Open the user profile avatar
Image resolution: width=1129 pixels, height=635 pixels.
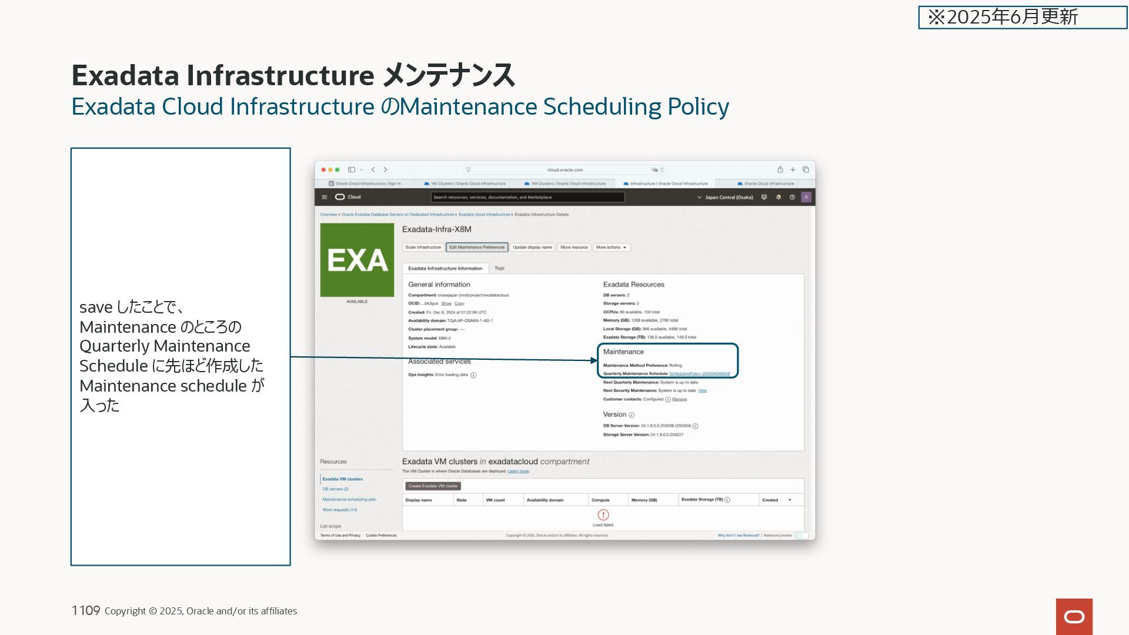(806, 198)
